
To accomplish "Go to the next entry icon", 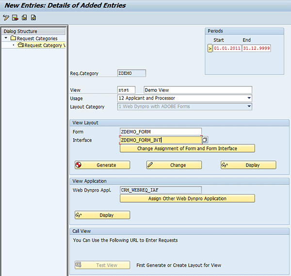I will [x=33, y=18].
